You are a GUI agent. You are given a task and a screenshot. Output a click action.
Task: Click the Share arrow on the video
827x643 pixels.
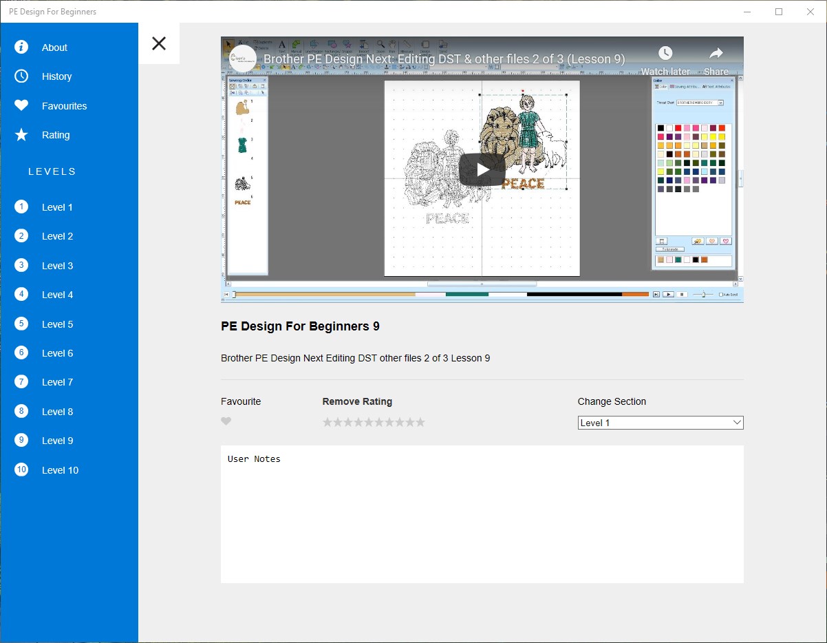coord(716,61)
